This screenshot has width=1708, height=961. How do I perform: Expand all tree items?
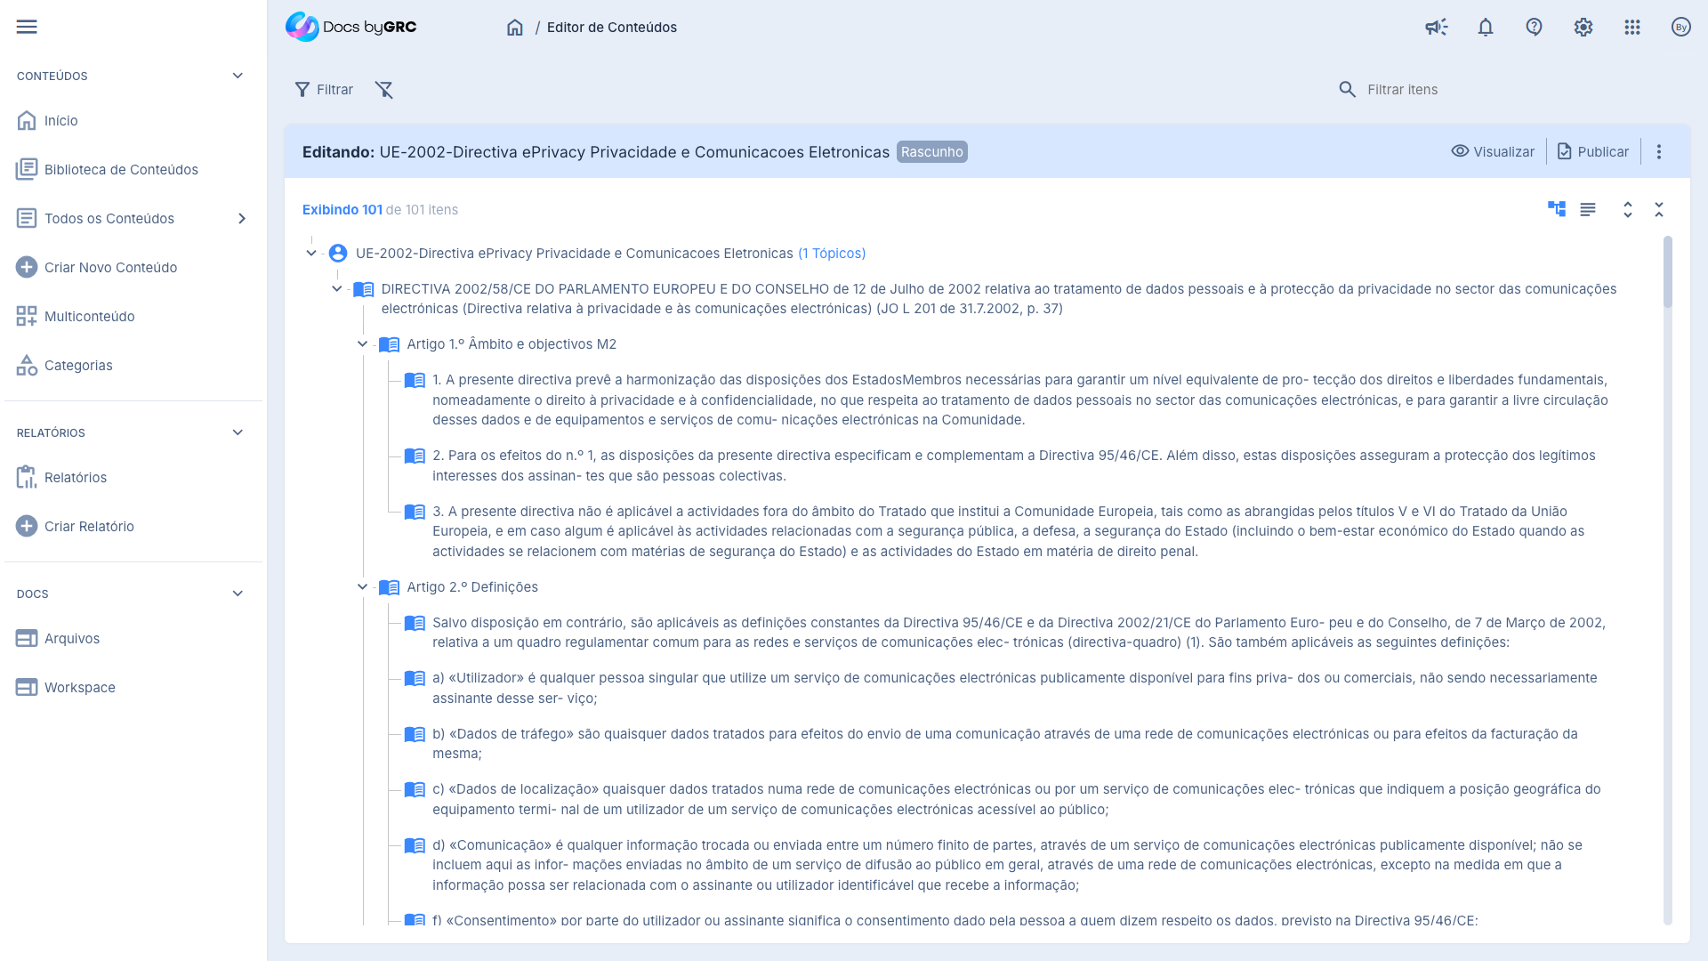click(1627, 209)
